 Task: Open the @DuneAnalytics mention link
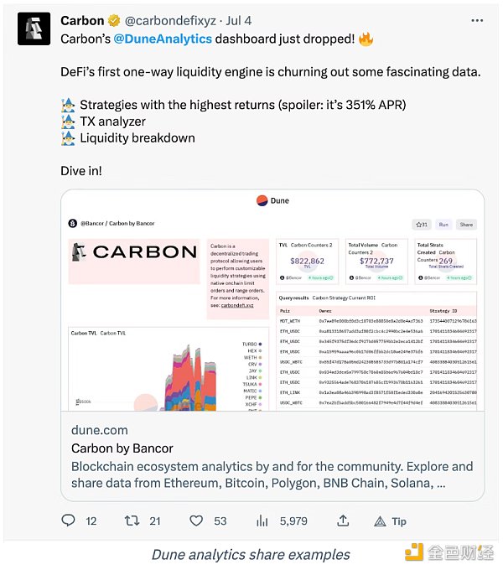(x=163, y=39)
